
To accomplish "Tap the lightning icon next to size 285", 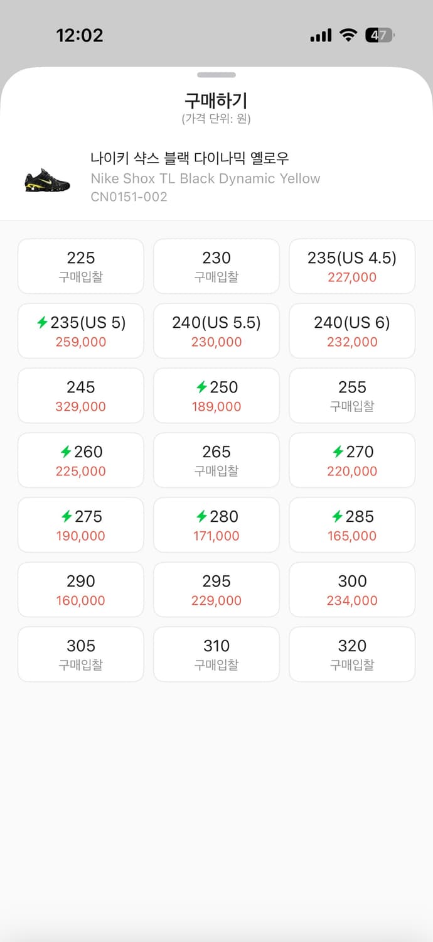I will [x=338, y=517].
